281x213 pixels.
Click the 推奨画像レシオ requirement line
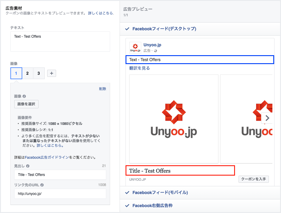(x=37, y=130)
